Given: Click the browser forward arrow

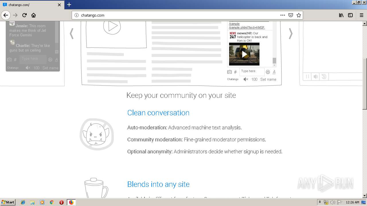Looking at the screenshot, I should click(15, 15).
